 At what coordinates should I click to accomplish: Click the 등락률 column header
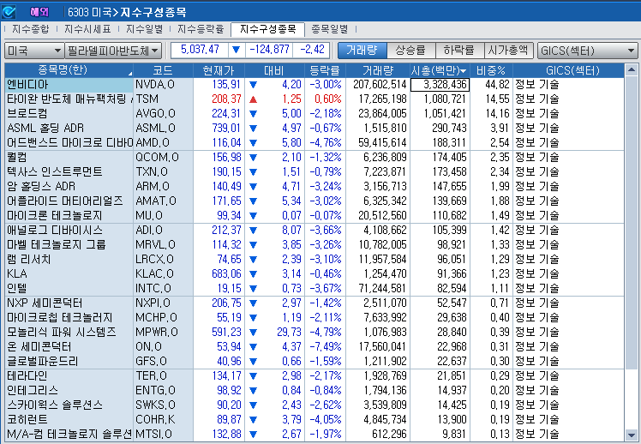click(x=324, y=70)
